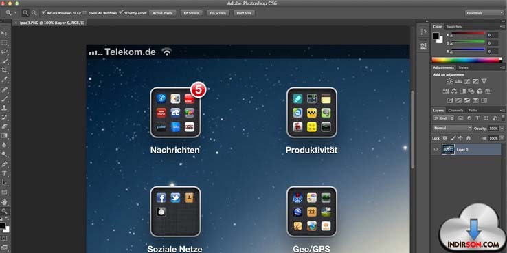The width and height of the screenshot is (507, 253).
Task: Select the Lasso tool
Action: pos(4,52)
